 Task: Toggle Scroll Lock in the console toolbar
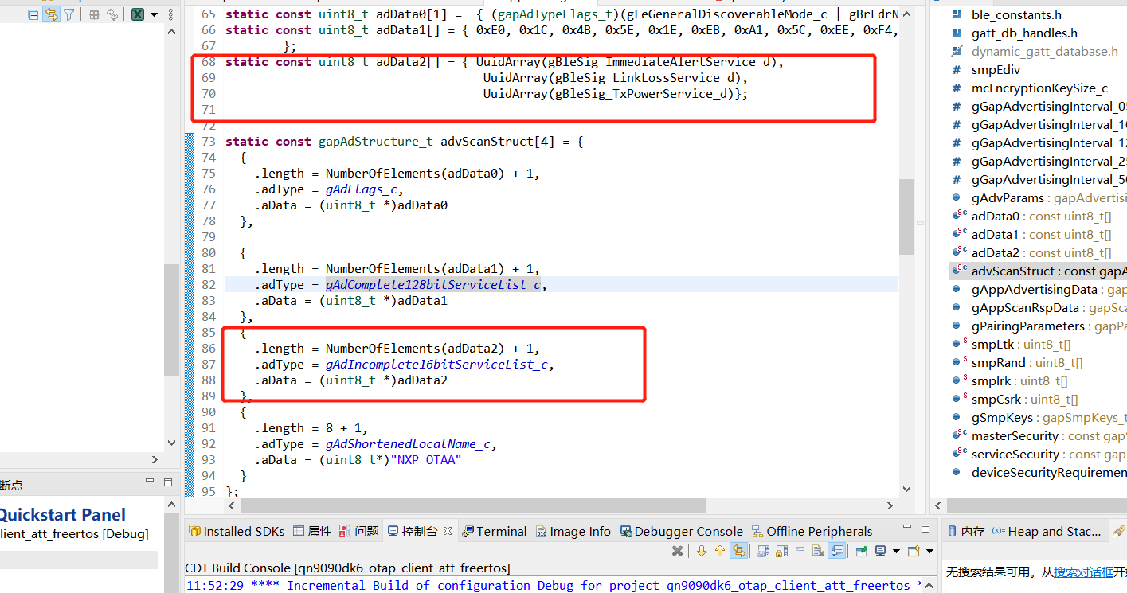[x=782, y=551]
